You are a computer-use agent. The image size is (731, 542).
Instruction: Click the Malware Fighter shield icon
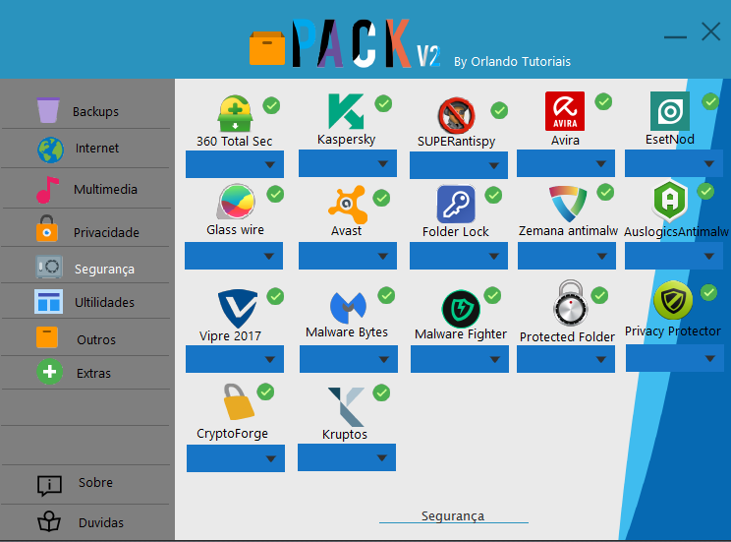click(461, 309)
